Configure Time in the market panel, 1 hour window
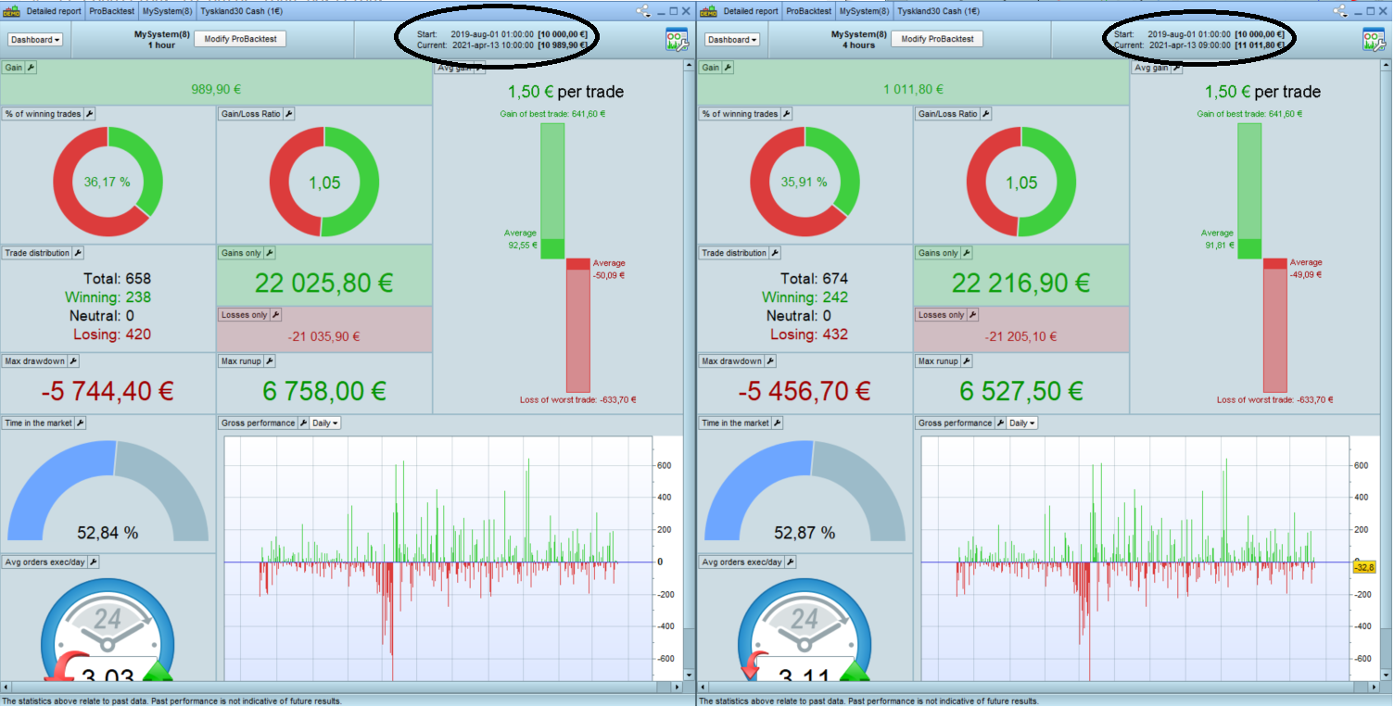 click(x=81, y=423)
